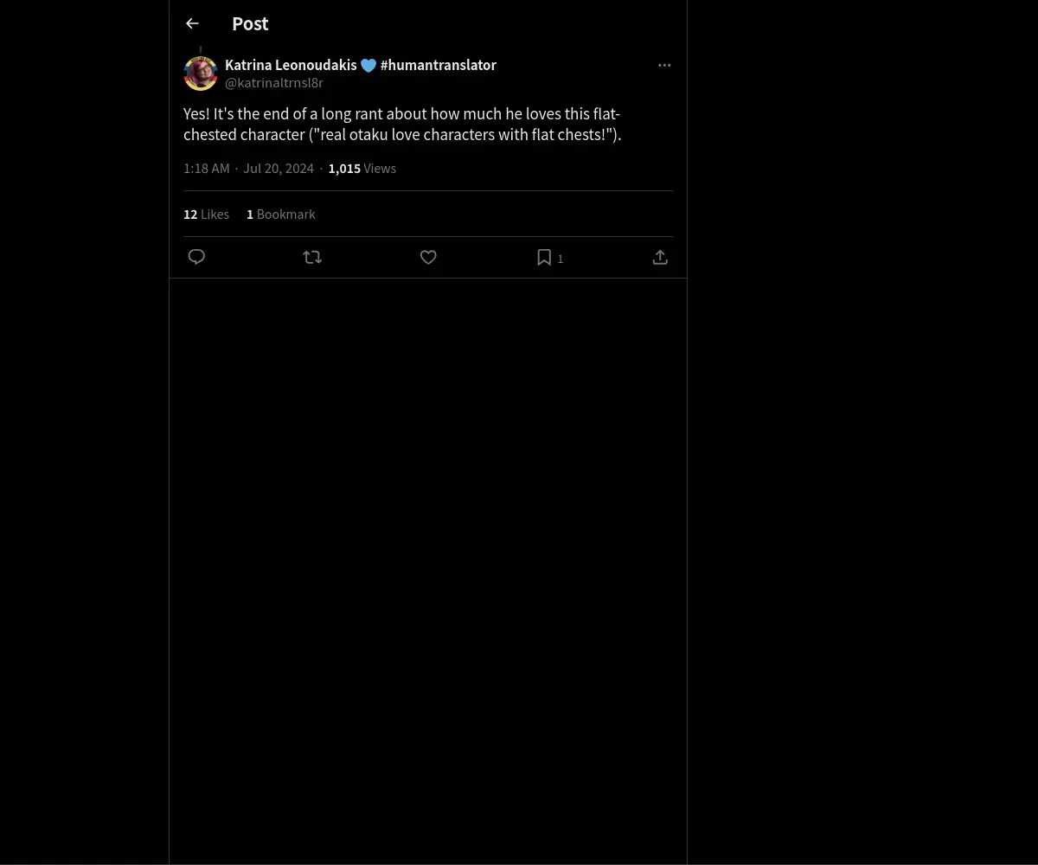The image size is (1038, 865).
Task: Click the Post heading at the top
Action: (x=250, y=24)
